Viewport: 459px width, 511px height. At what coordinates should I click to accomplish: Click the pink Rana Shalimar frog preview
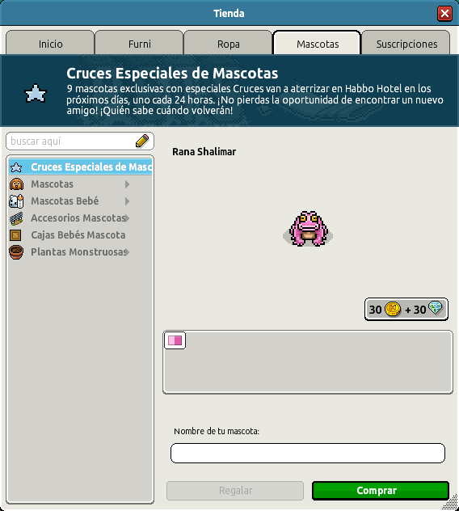pyautogui.click(x=308, y=229)
